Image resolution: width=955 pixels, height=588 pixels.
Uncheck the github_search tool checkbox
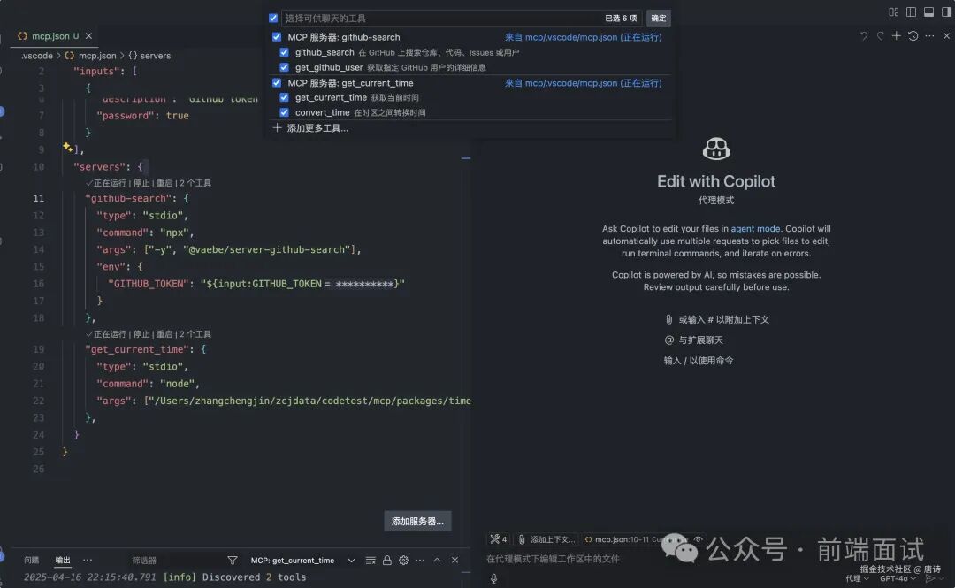tap(284, 52)
